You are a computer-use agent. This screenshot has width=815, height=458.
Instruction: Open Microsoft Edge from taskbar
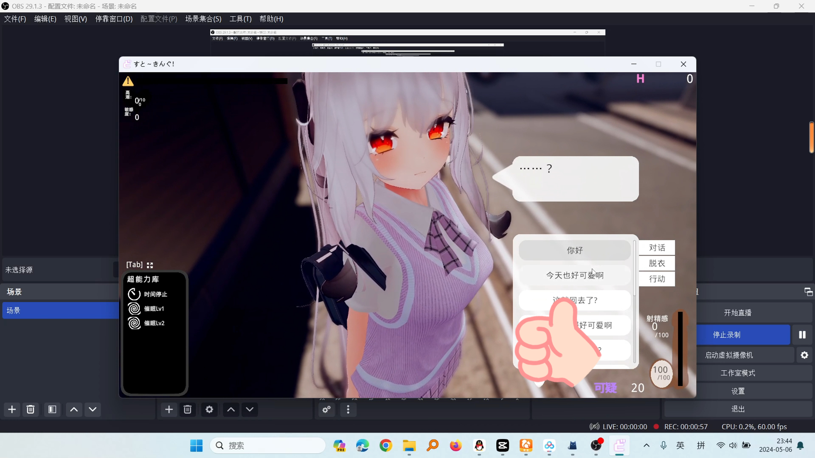(x=363, y=445)
